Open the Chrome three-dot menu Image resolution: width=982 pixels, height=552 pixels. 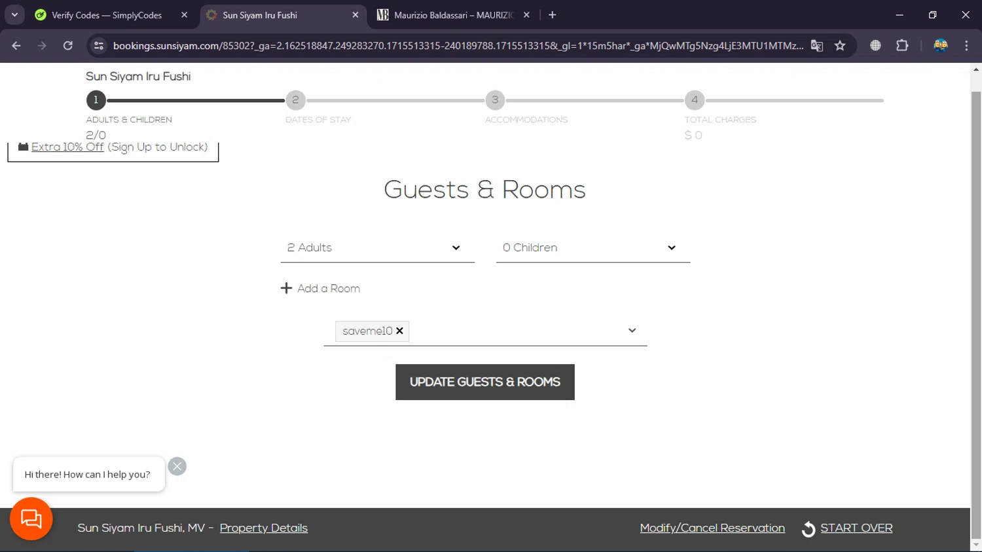click(x=966, y=46)
